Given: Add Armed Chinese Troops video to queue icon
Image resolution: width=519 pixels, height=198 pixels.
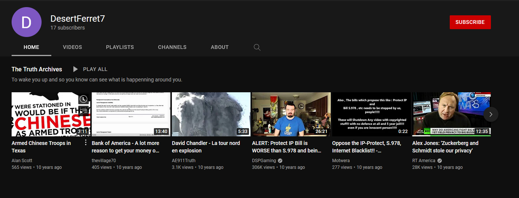Looking at the screenshot, I should tap(83, 111).
